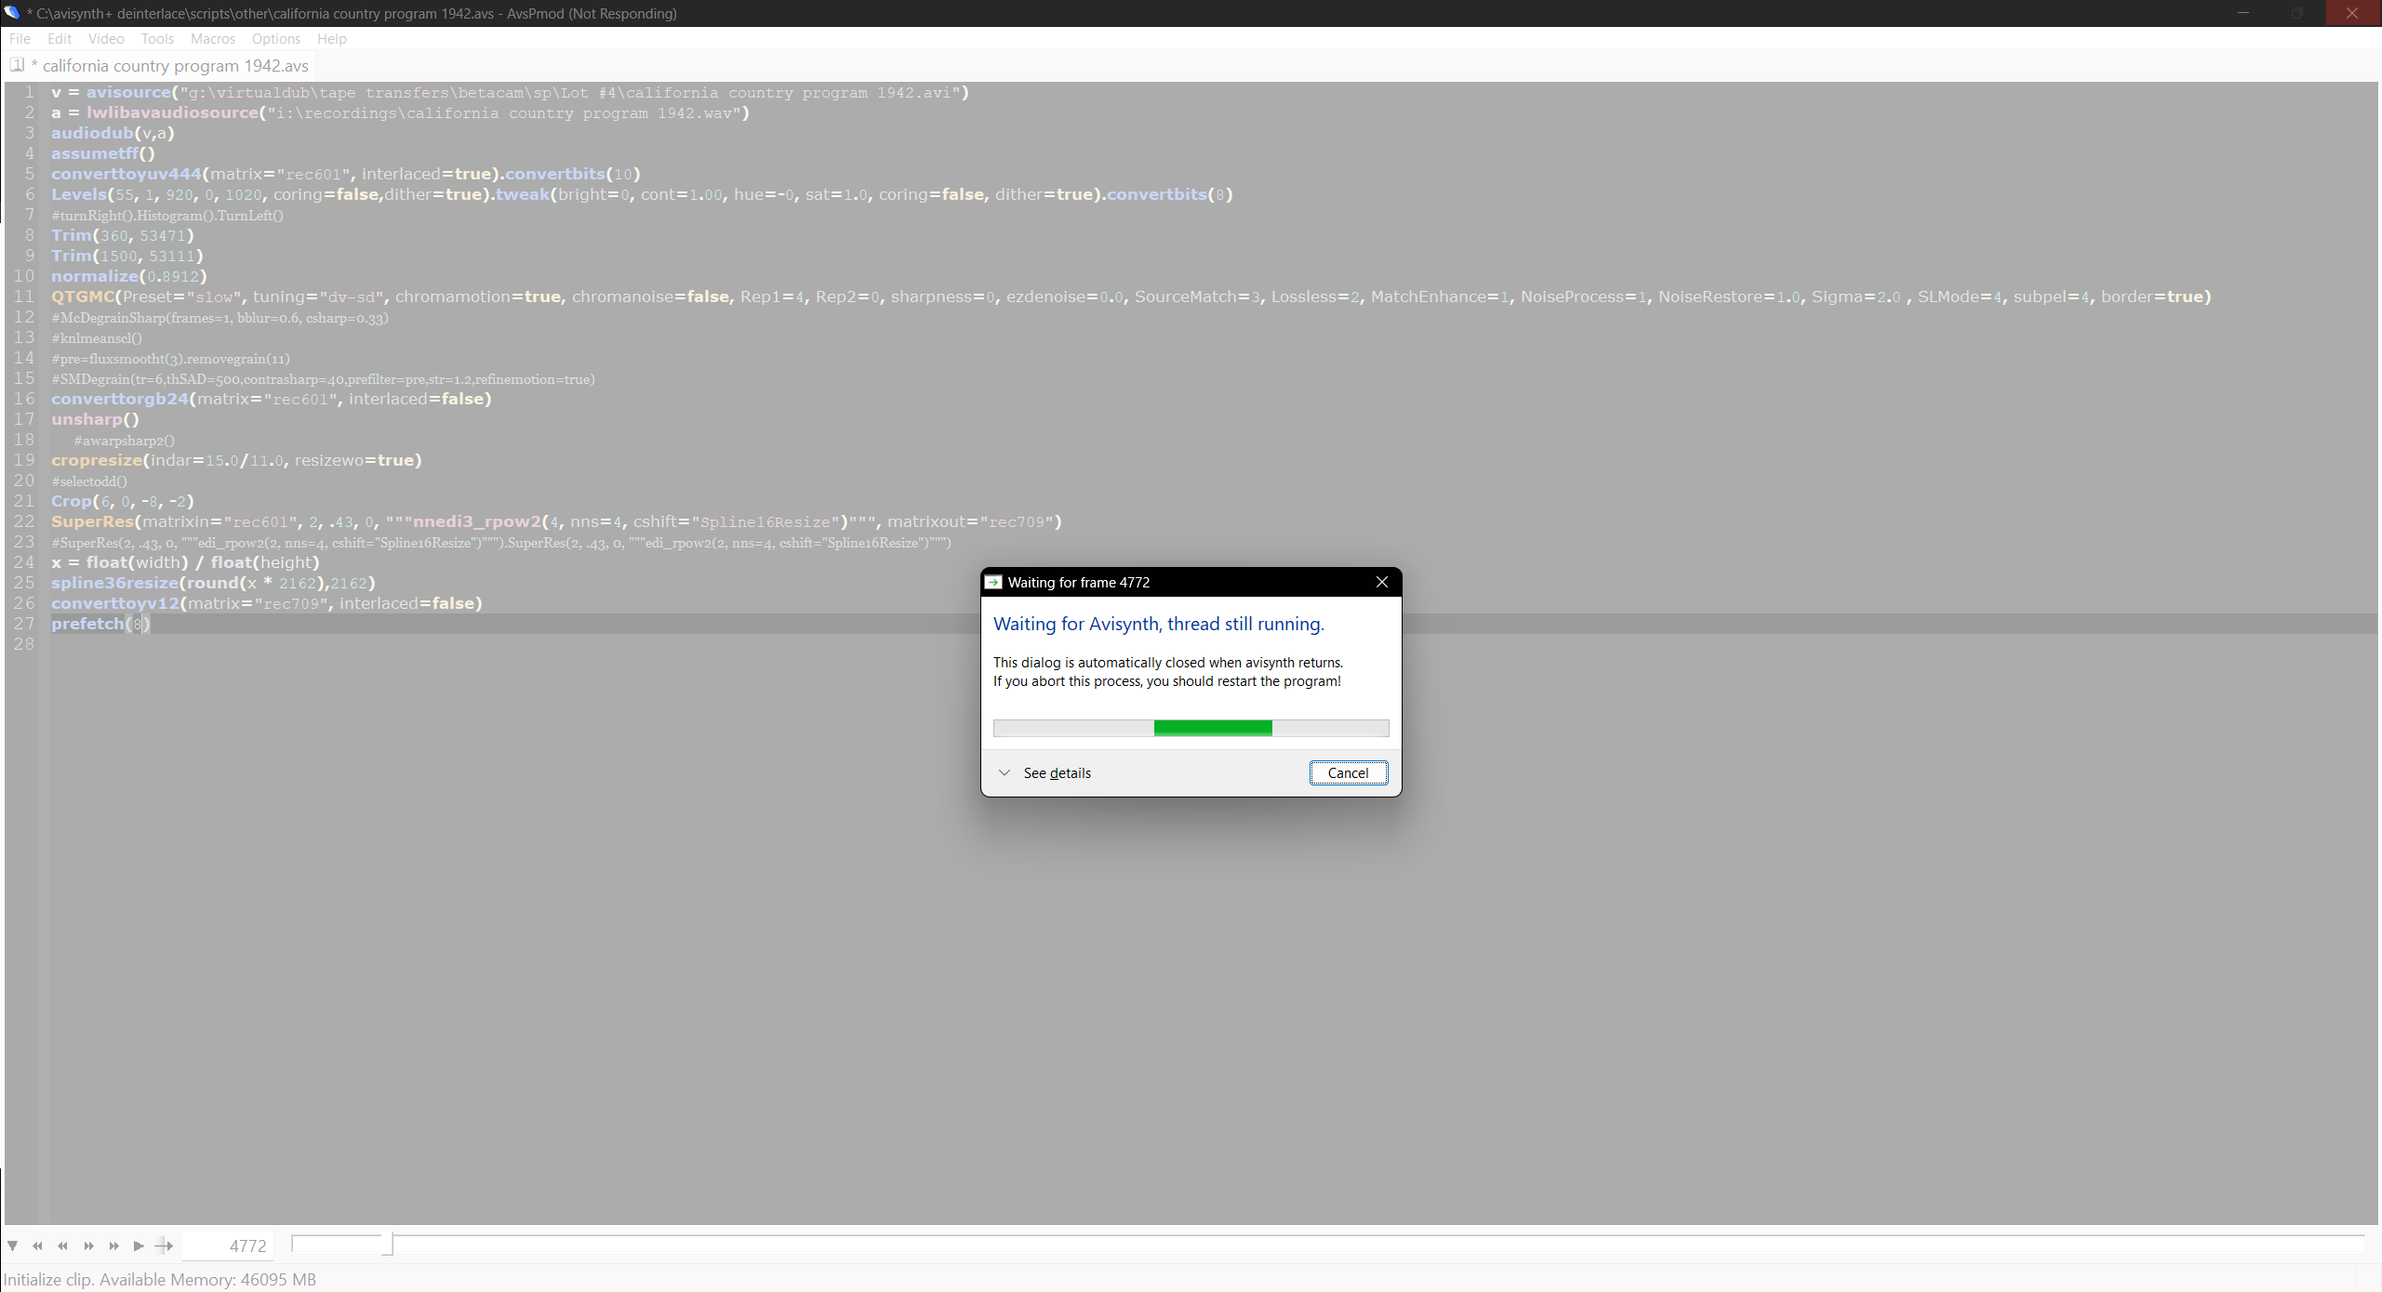
Task: Open the Macros menu
Action: (x=212, y=39)
